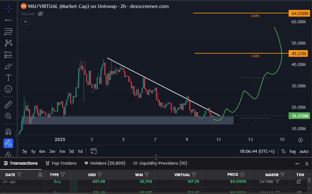Switch to the Top Traders tab

coord(61,163)
